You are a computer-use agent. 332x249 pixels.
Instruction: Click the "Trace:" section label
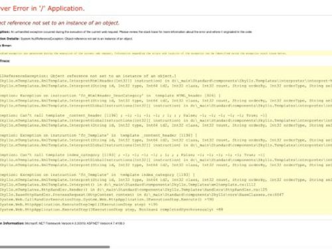5,61
